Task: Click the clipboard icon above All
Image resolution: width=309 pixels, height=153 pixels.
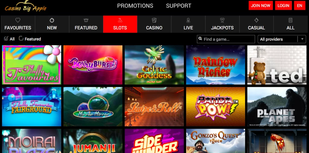Action: pos(291,20)
